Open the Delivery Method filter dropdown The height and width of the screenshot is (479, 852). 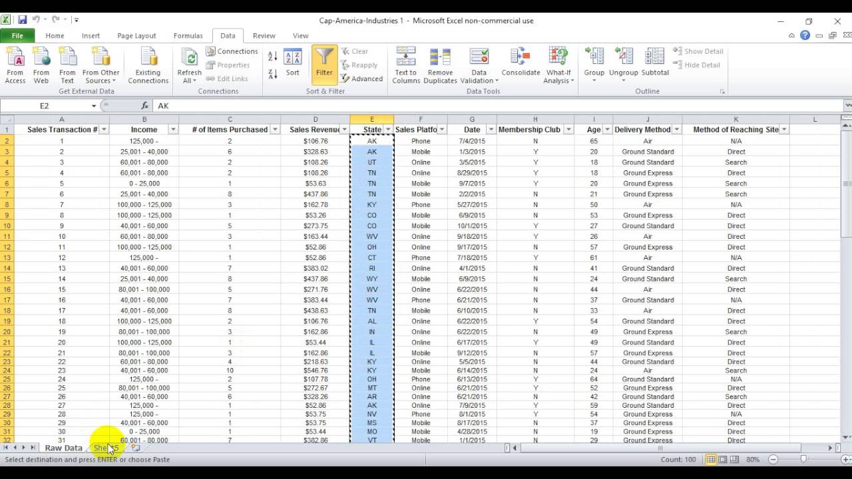[676, 130]
